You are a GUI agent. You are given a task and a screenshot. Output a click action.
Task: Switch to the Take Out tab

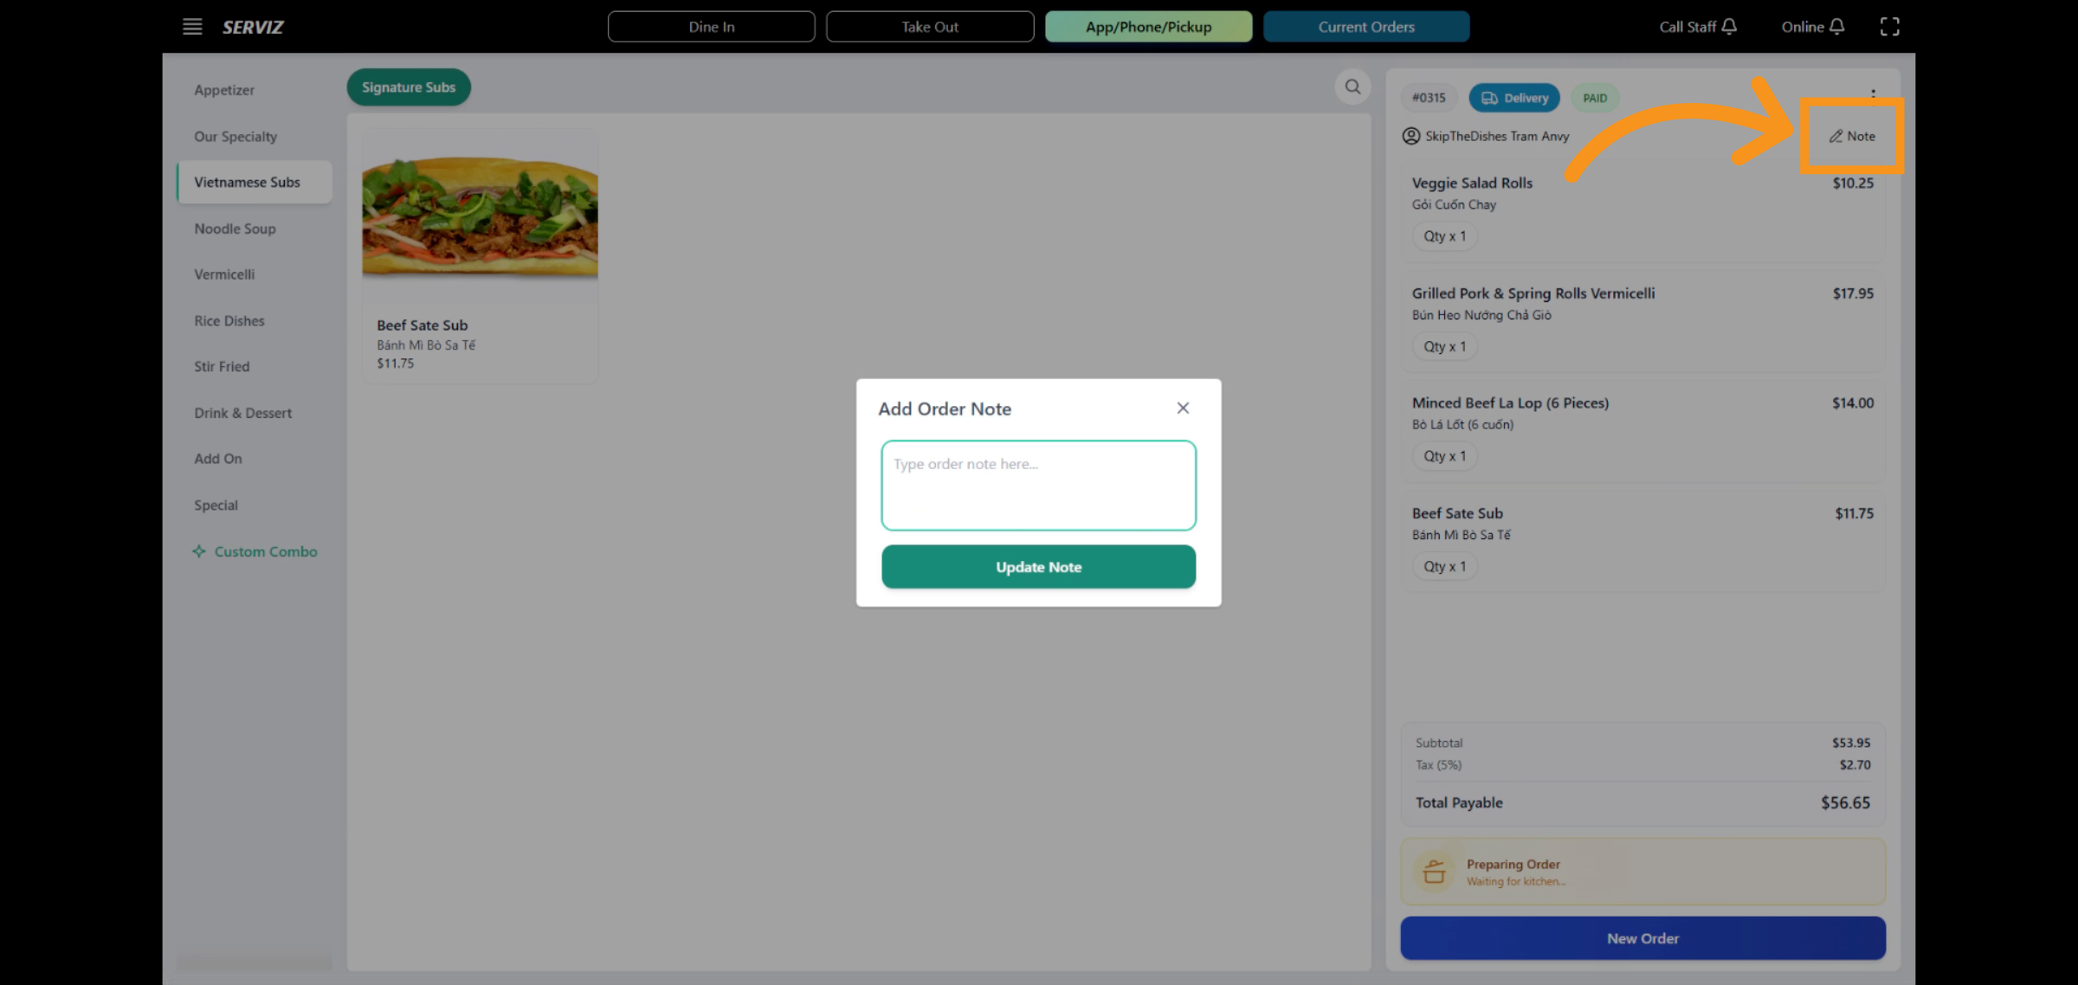coord(929,27)
